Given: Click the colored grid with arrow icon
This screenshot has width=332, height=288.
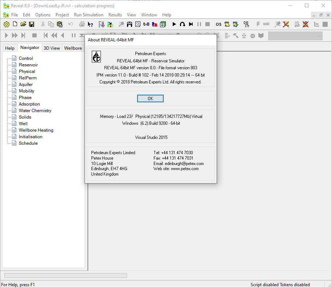Looking at the screenshot, I should (x=110, y=24).
